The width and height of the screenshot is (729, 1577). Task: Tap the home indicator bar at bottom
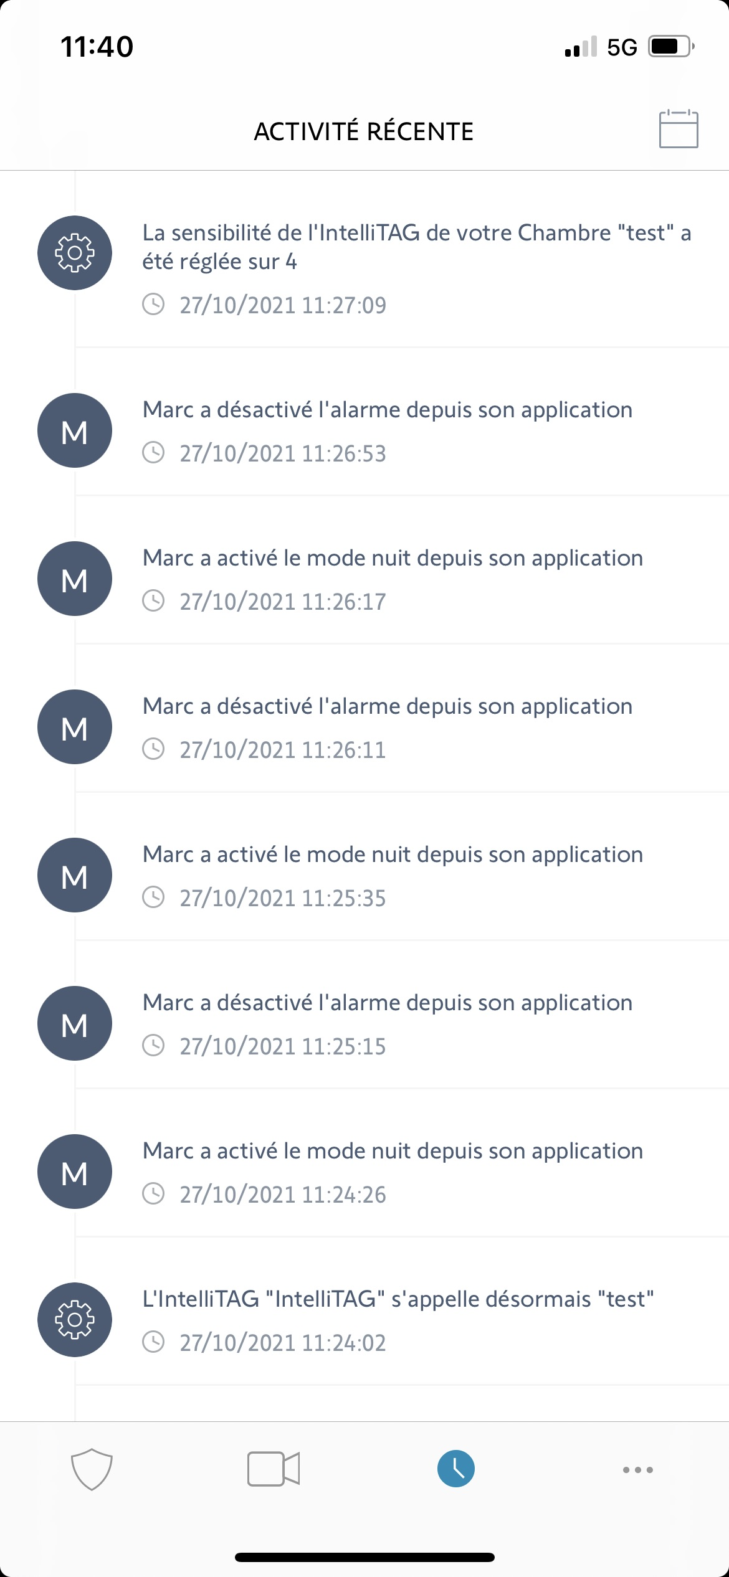pyautogui.click(x=364, y=1558)
